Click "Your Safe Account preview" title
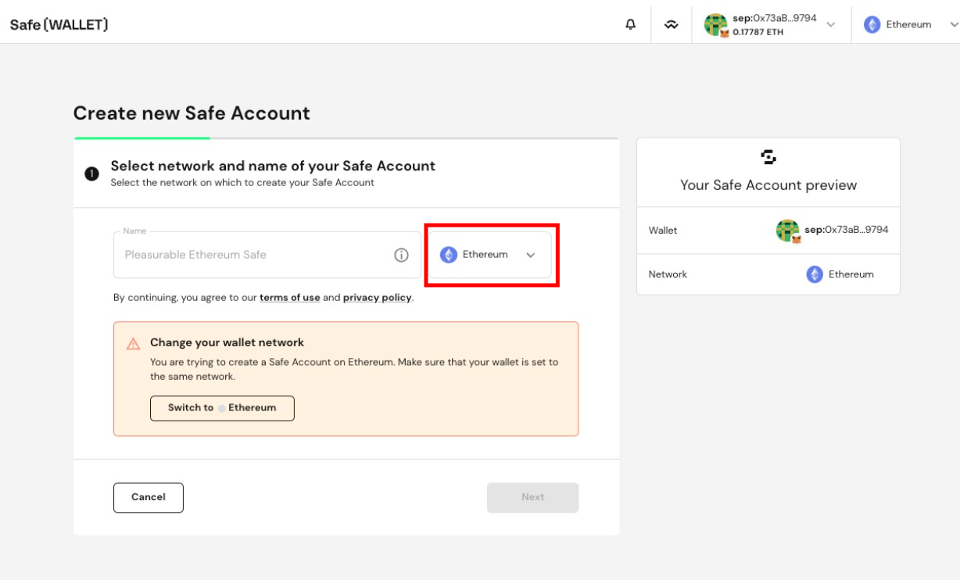The height and width of the screenshot is (580, 960). tap(768, 185)
